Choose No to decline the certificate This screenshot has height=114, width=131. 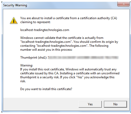click(x=115, y=104)
